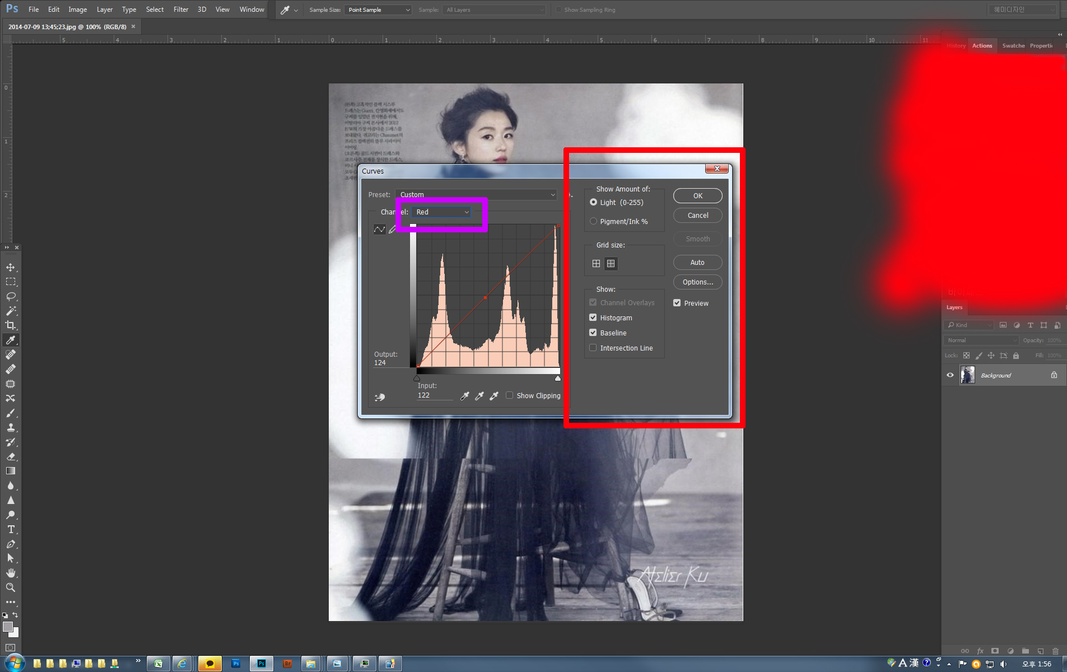Enable the Show Clipping checkbox
This screenshot has height=672, width=1067.
click(510, 395)
